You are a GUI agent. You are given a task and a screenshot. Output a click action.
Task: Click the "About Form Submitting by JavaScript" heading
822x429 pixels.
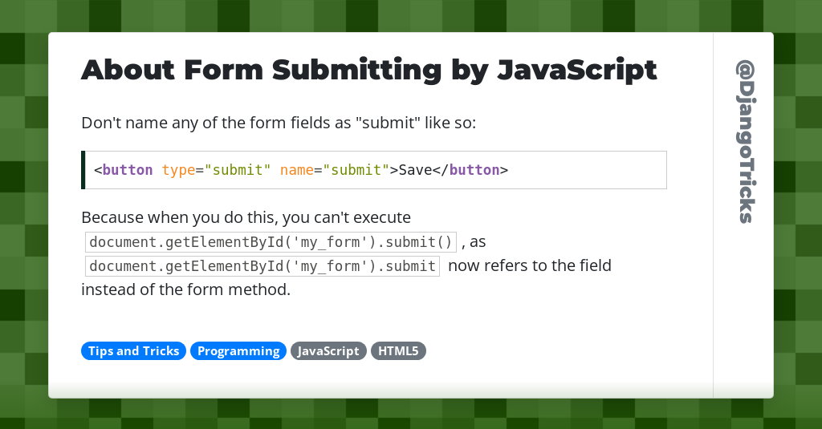click(368, 71)
